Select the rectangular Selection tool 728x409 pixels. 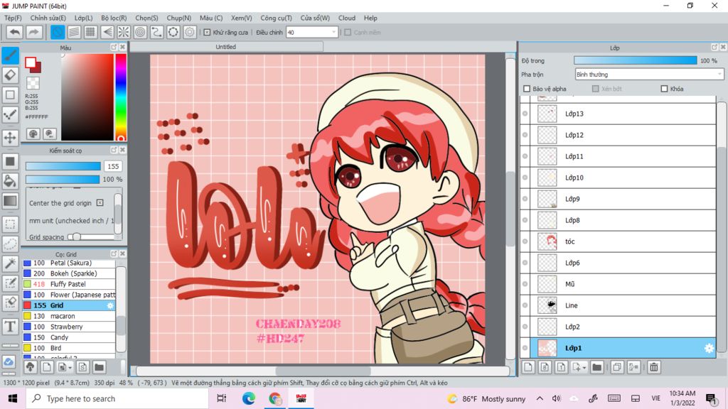(10, 224)
